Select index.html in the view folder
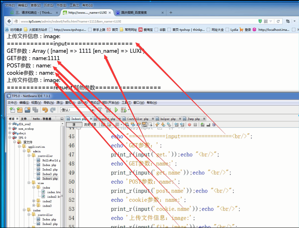 53,192
